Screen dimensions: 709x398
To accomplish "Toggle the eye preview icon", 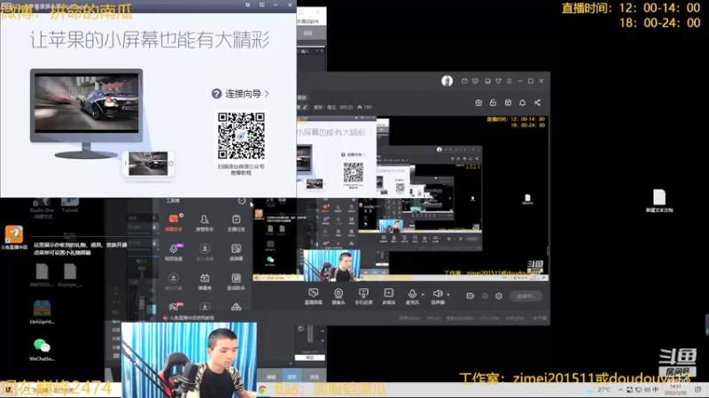I will 485,296.
